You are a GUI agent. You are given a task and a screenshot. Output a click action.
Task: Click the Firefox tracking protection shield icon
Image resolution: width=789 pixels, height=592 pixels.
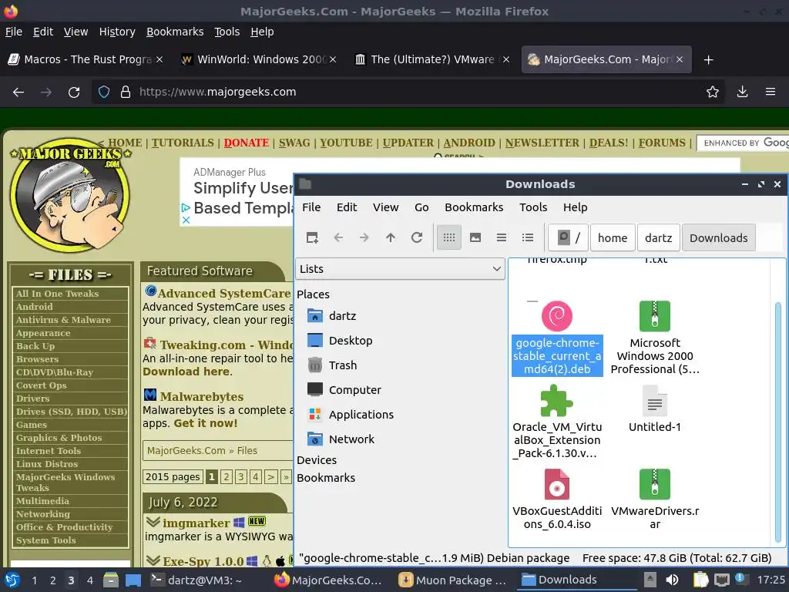104,92
